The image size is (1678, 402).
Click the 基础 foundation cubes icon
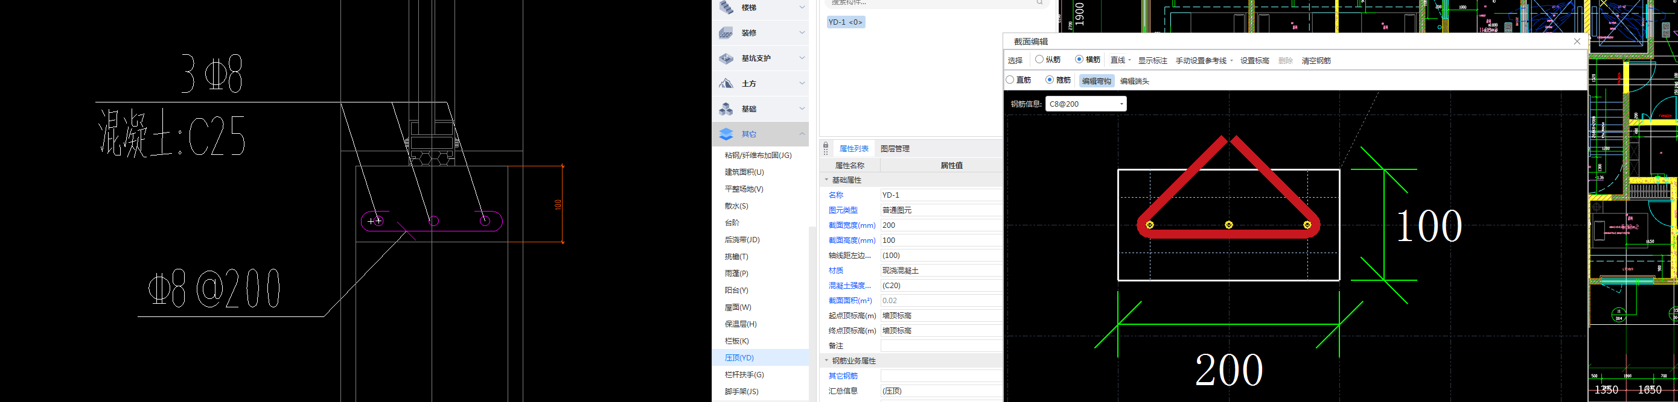coord(726,109)
